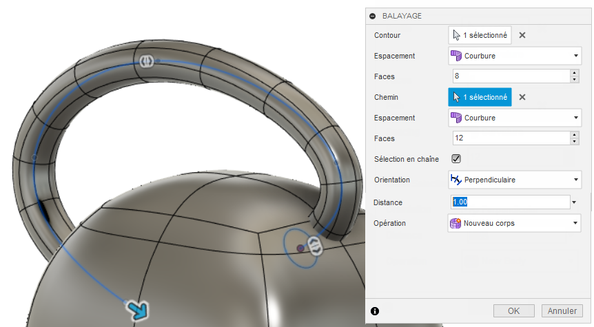Uncheck the Sélection en chaîne checkbox
This screenshot has width=594, height=327.
456,158
